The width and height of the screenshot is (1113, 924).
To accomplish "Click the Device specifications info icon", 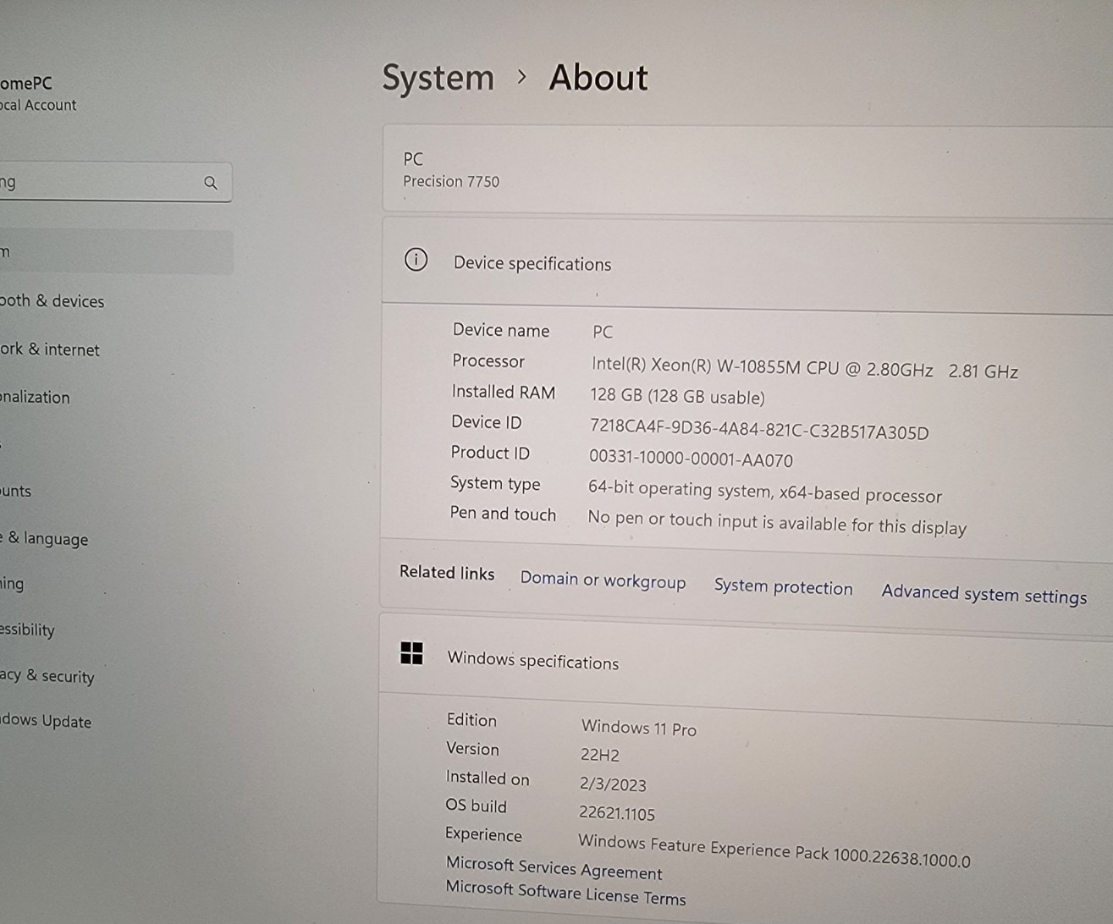I will pos(416,260).
